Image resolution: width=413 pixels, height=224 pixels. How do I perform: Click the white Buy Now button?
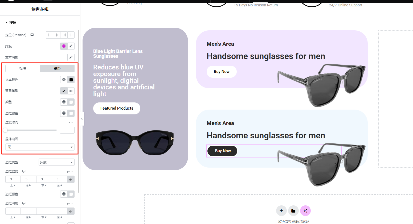222,72
